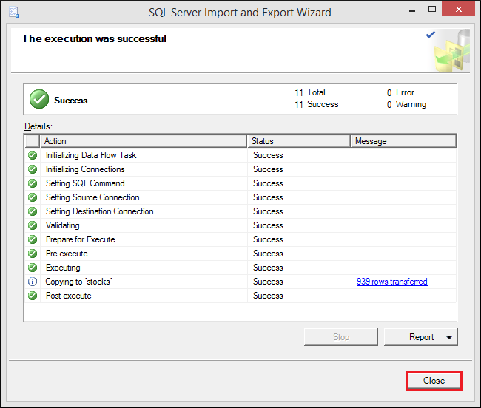This screenshot has height=408, width=481.
Task: Click the Report button label
Action: point(421,337)
